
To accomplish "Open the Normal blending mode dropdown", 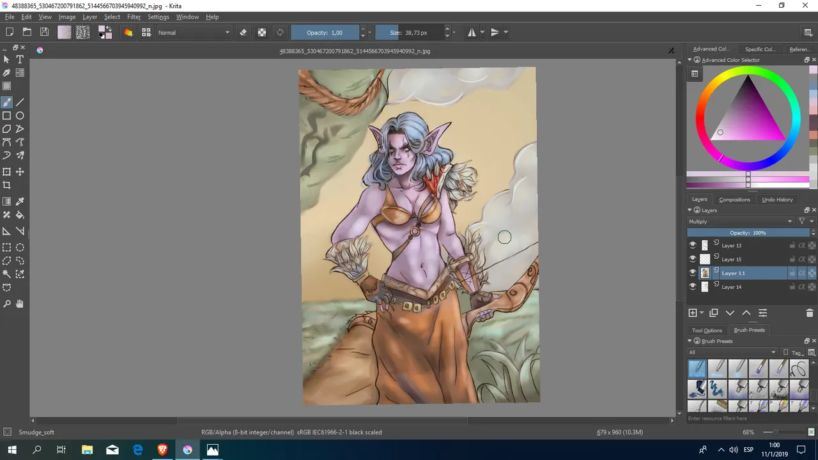I will (x=194, y=33).
